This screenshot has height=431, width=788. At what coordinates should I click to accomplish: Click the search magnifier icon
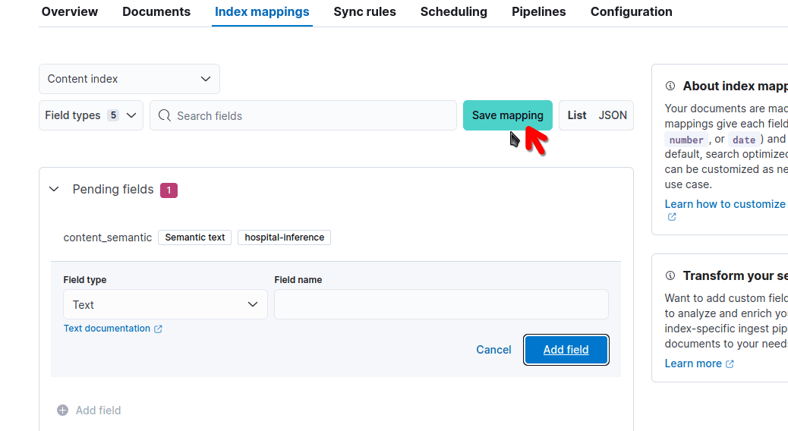[165, 116]
